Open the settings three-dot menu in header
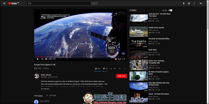The height and width of the screenshot is (104, 209). point(194,3)
